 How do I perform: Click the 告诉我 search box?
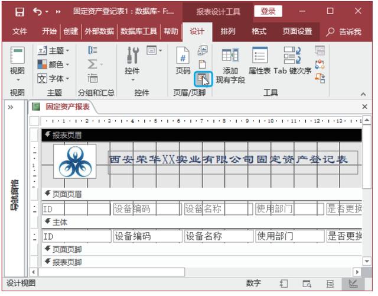(x=344, y=31)
